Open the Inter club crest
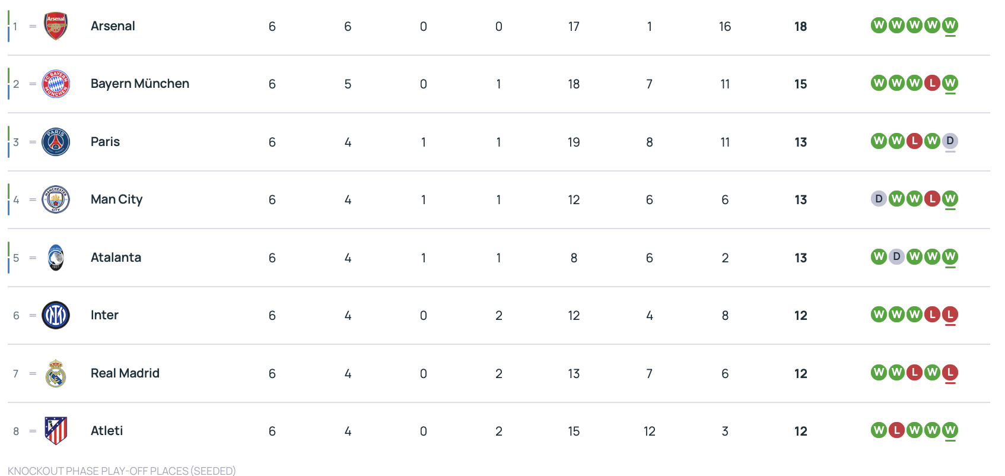This screenshot has width=1005, height=476. (56, 315)
